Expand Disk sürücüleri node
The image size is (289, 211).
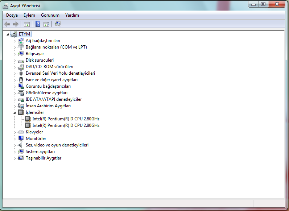pyautogui.click(x=15, y=61)
